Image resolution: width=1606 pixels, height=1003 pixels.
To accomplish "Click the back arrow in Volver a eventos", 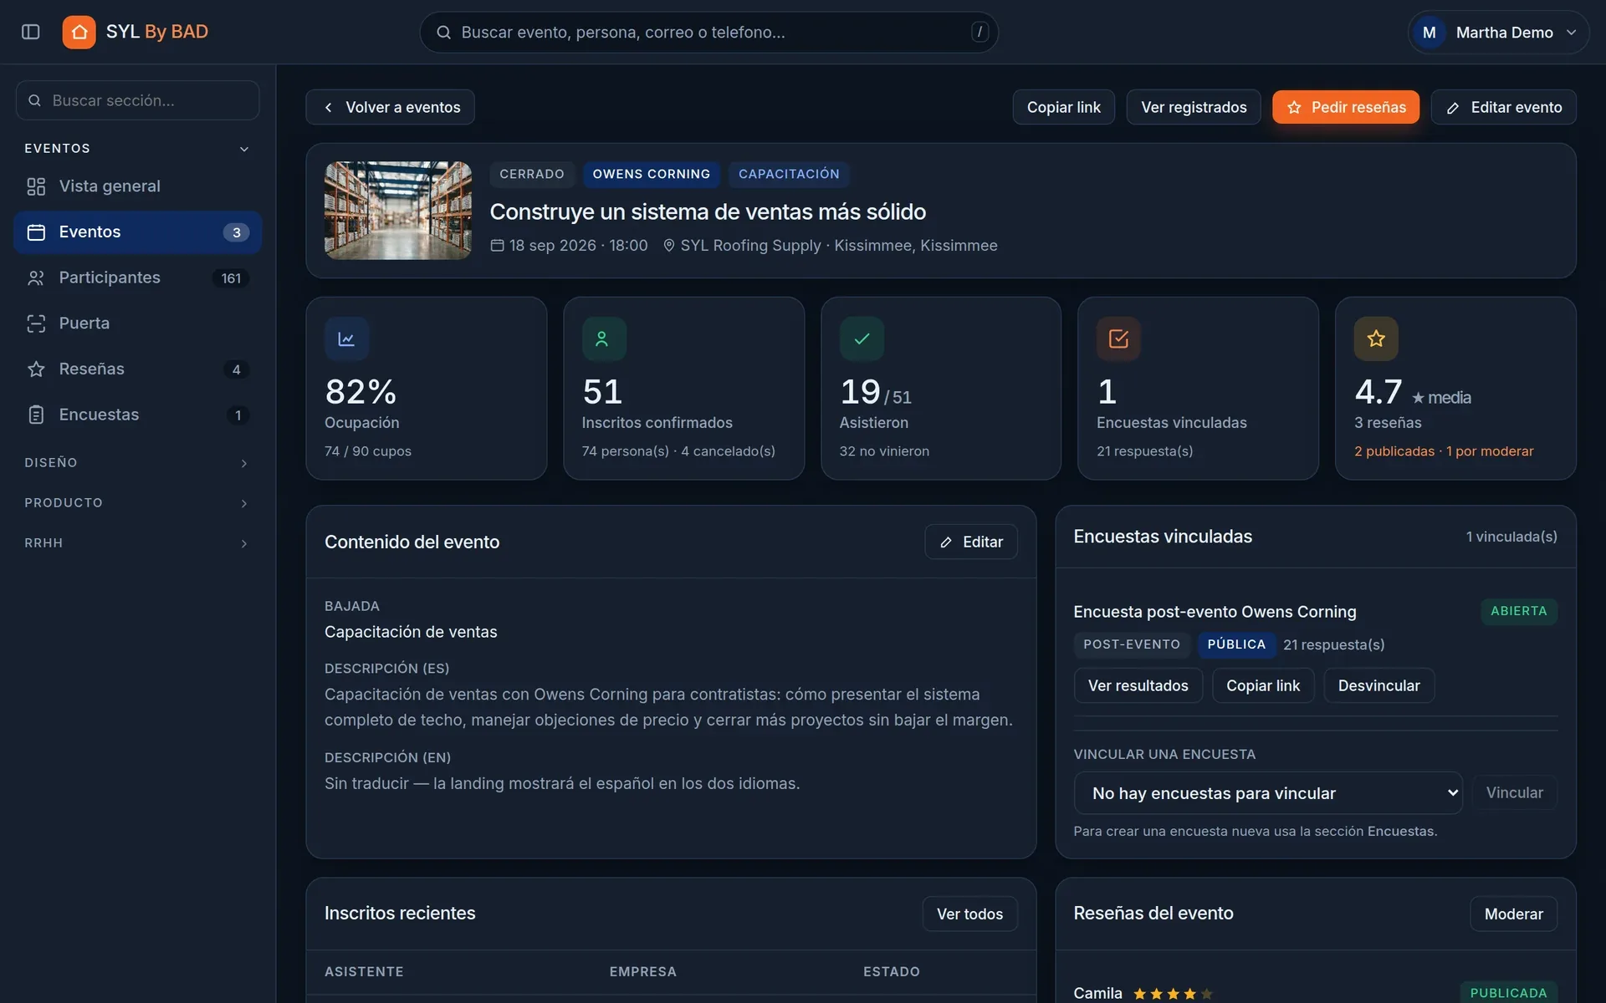I will 329,108.
